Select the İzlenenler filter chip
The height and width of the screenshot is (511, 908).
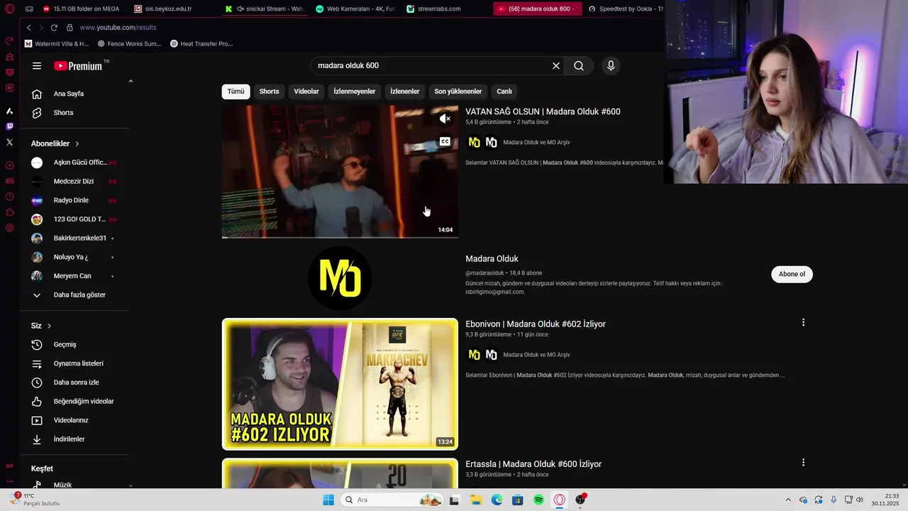[405, 92]
